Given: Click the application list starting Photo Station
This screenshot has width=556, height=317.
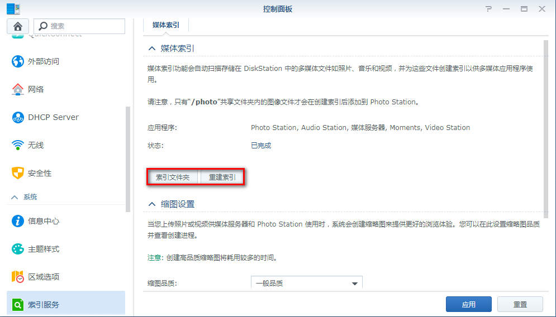Looking at the screenshot, I should (x=360, y=127).
